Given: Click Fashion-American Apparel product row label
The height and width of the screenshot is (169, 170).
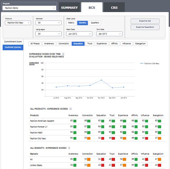Looking at the screenshot, I should (42, 121).
